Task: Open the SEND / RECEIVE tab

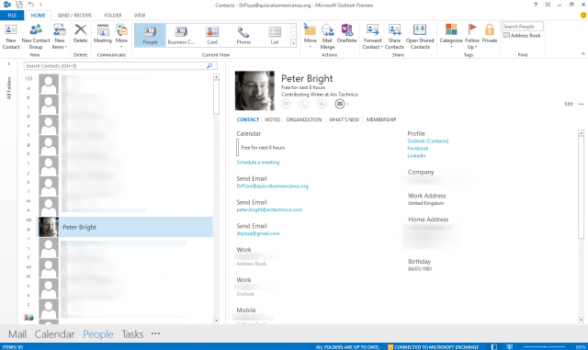Action: point(74,16)
